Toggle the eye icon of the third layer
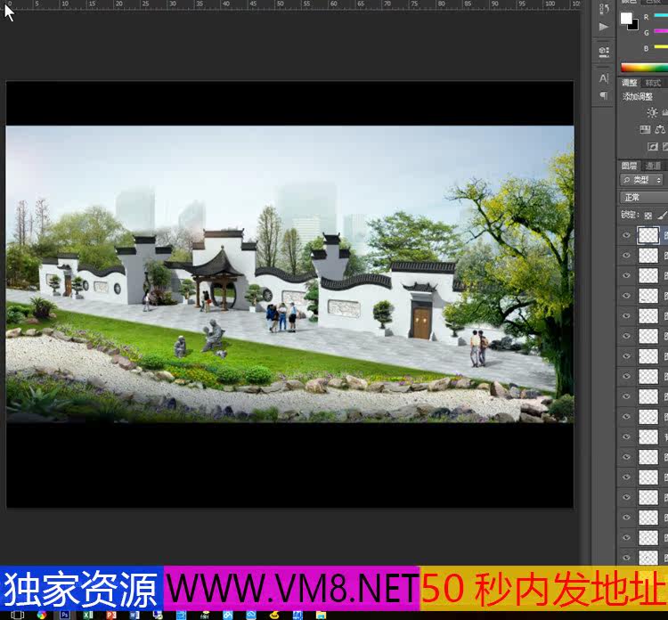This screenshot has width=668, height=620. pos(627,276)
